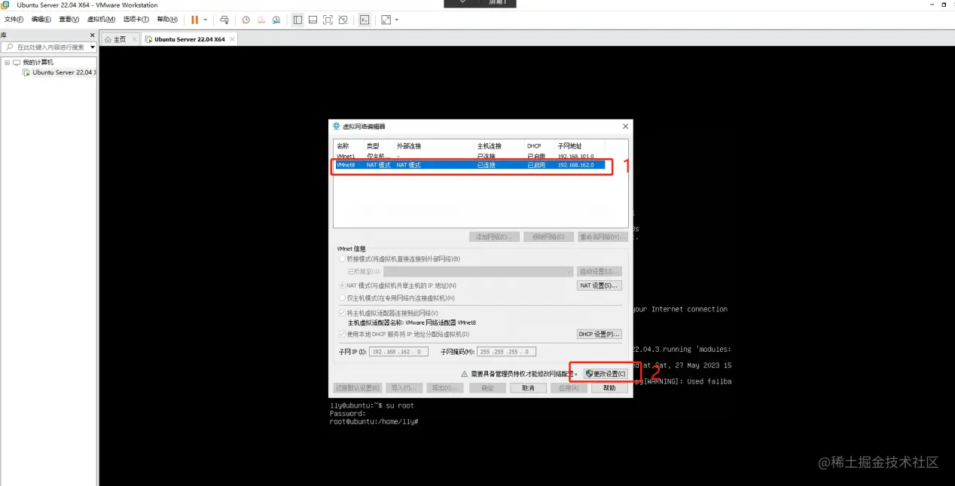
Task: Send Ctrl+Alt+Del to the guest
Action: (224, 20)
